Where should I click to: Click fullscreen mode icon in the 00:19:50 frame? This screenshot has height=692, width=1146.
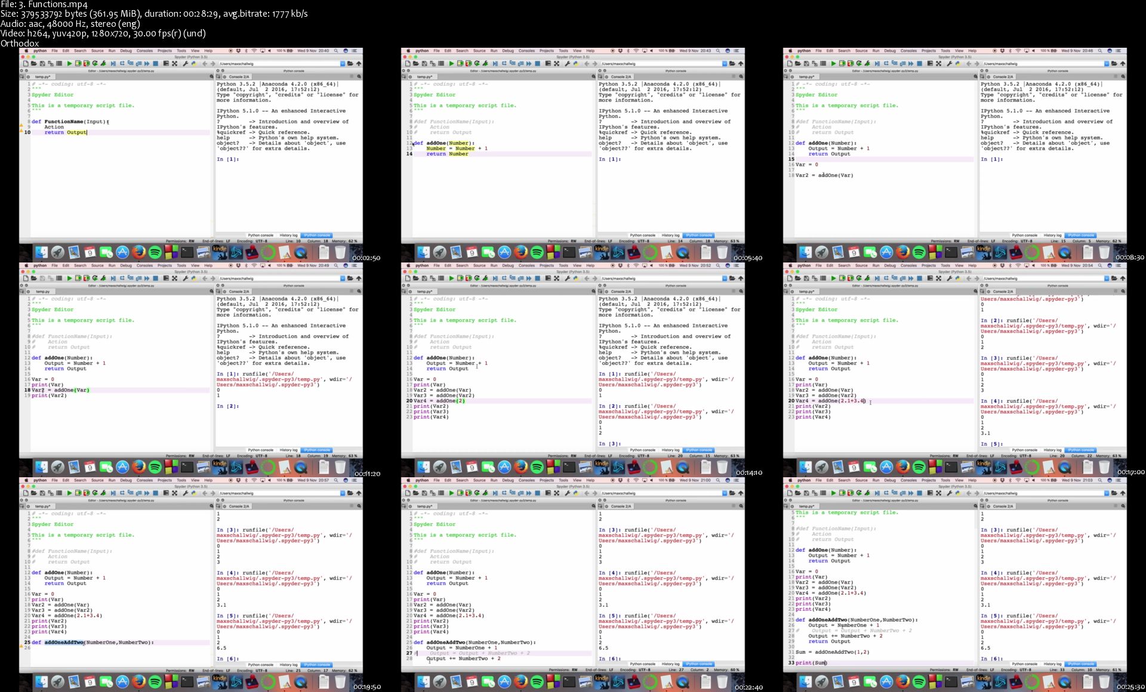tap(174, 493)
